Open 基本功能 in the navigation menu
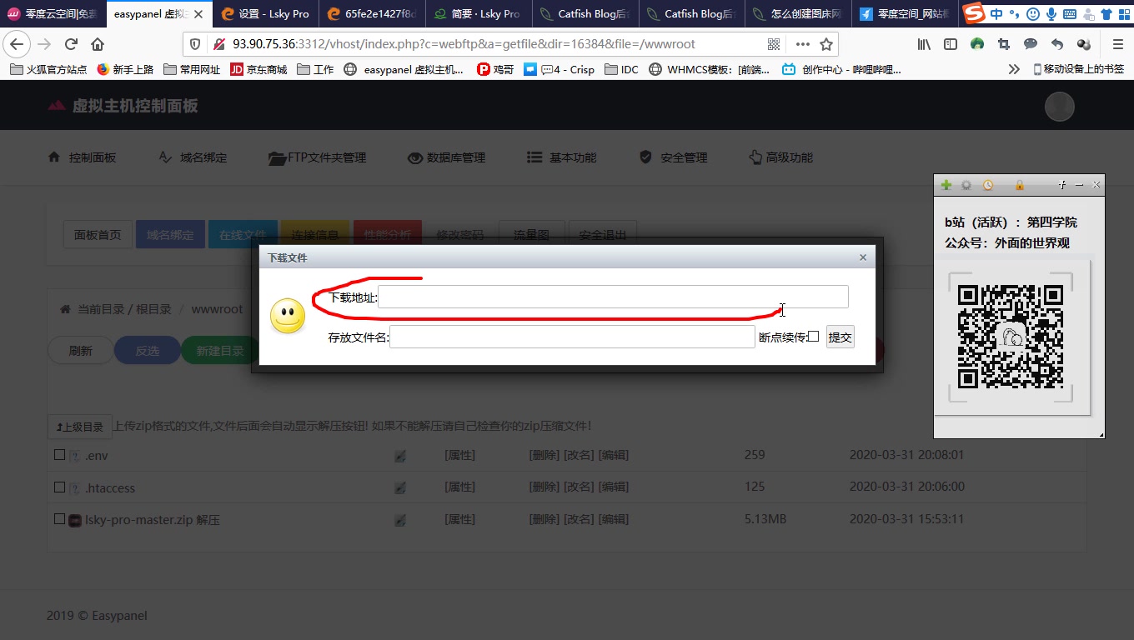This screenshot has width=1134, height=640. 562,157
